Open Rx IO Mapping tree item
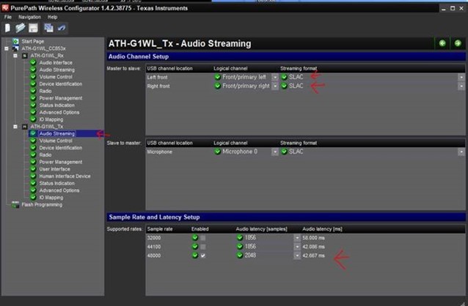468x306 pixels. tap(51, 119)
